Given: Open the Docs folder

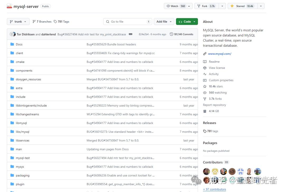Looking at the screenshot, I should click(19, 44).
